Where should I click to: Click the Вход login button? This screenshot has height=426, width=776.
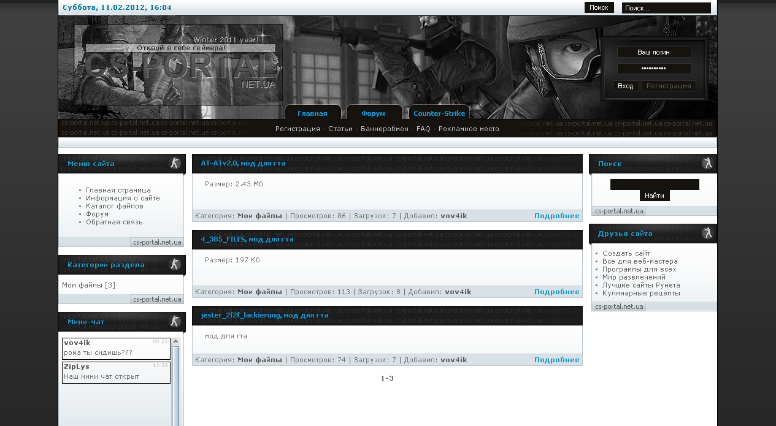626,86
